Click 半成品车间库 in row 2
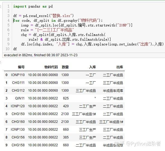Screen dimensions: 165x151 (x=113, y=91)
